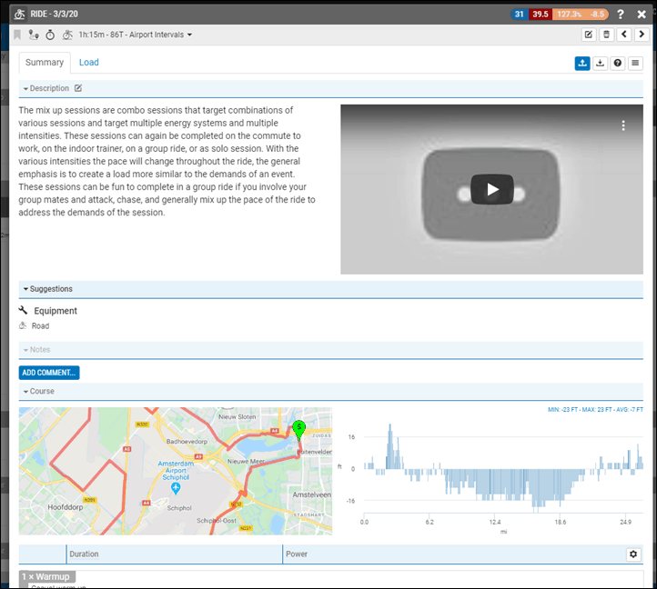The width and height of the screenshot is (657, 589).
Task: Collapse the Course section
Action: [38, 391]
